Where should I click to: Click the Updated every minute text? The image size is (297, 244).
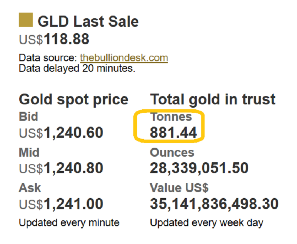[x=69, y=223]
